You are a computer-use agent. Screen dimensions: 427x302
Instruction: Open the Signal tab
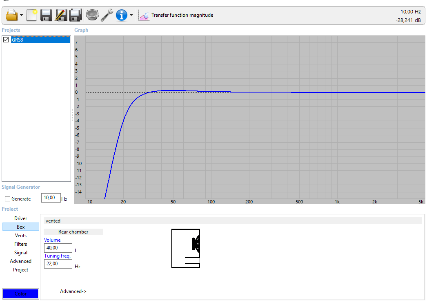coord(21,253)
